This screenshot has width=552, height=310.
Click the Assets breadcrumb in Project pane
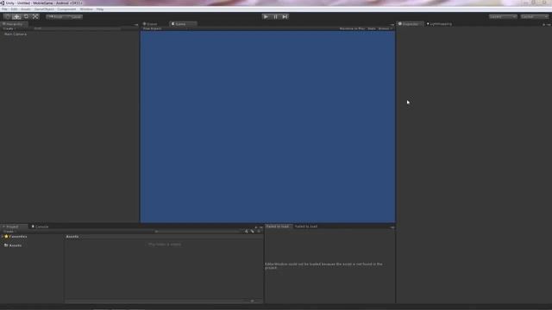point(72,237)
